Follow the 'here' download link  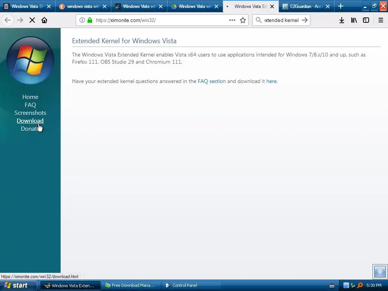pyautogui.click(x=271, y=81)
